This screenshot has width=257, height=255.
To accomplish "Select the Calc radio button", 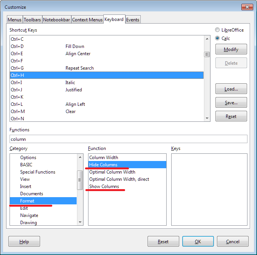I will coord(218,38).
